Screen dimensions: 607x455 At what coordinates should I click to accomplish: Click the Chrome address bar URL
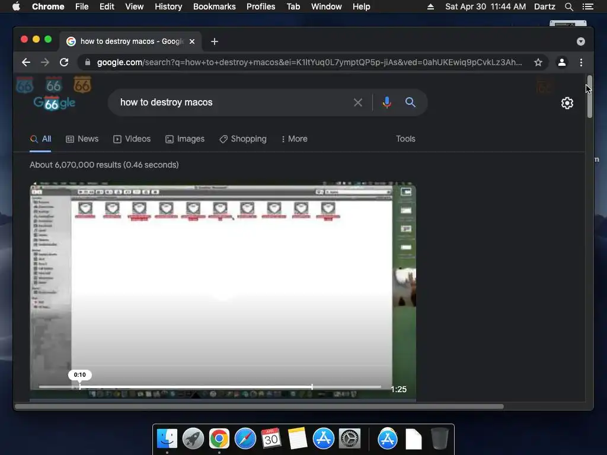click(309, 62)
